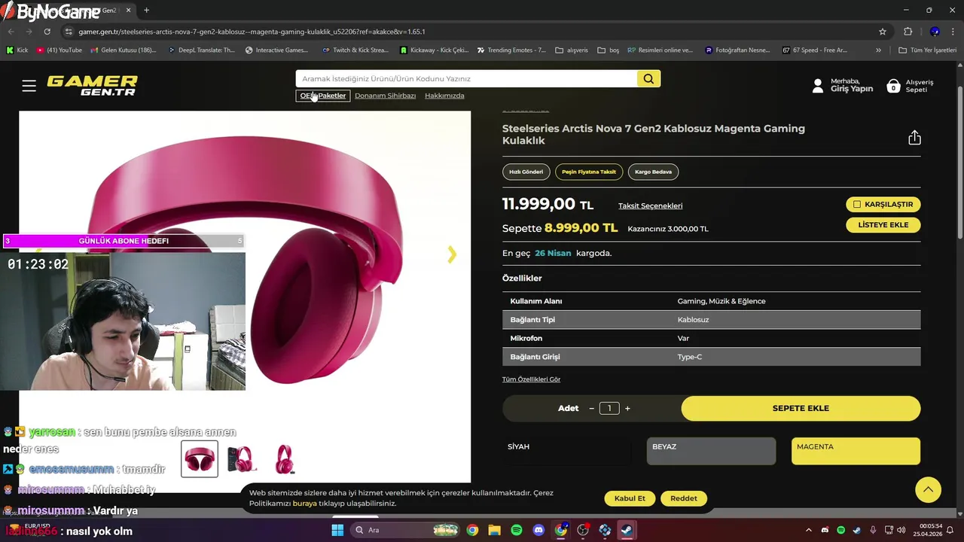The width and height of the screenshot is (964, 542).
Task: Open the boş bookmark folder
Action: point(608,50)
